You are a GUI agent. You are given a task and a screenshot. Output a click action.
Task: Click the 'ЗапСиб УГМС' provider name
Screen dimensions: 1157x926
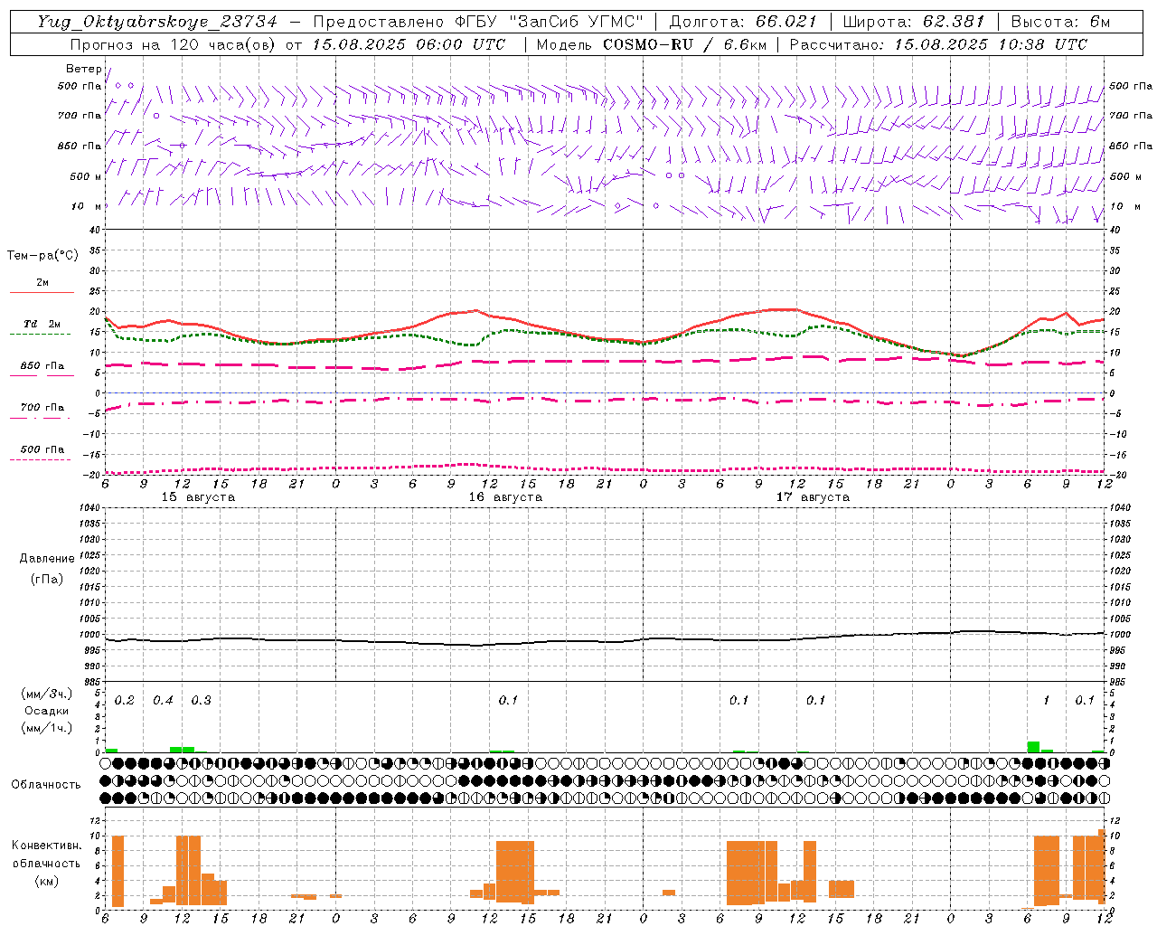tap(577, 22)
